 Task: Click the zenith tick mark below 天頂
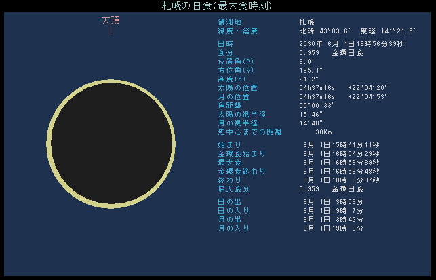(x=111, y=31)
